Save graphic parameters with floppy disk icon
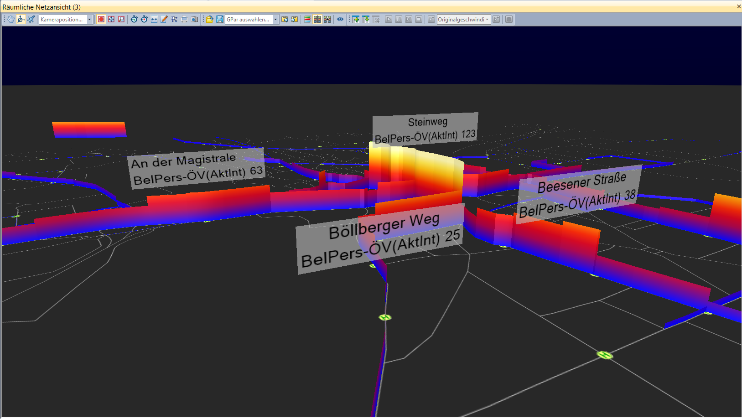 (220, 19)
